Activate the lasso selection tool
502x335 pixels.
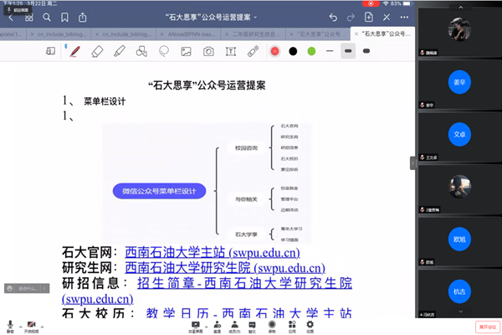click(x=164, y=51)
